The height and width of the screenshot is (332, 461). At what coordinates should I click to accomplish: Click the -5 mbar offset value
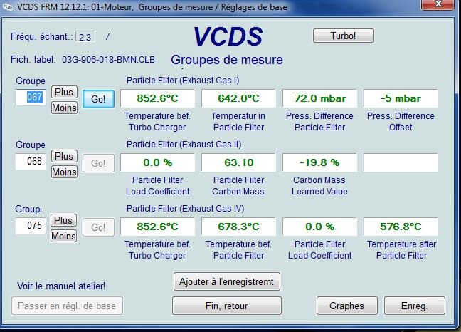click(401, 98)
